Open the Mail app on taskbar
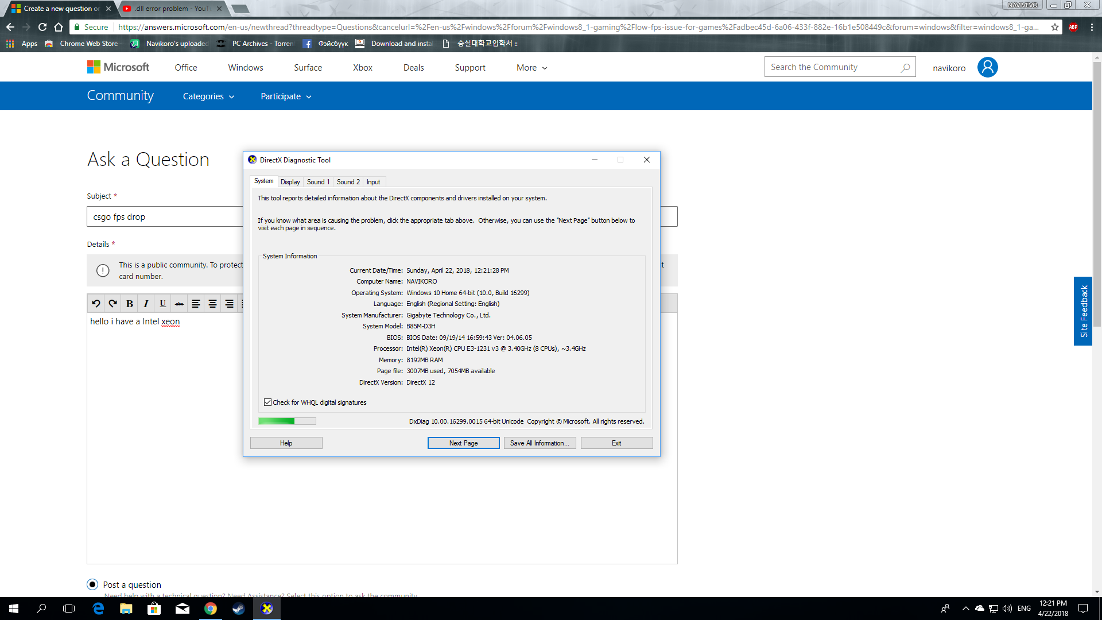This screenshot has width=1102, height=620. coord(183,609)
